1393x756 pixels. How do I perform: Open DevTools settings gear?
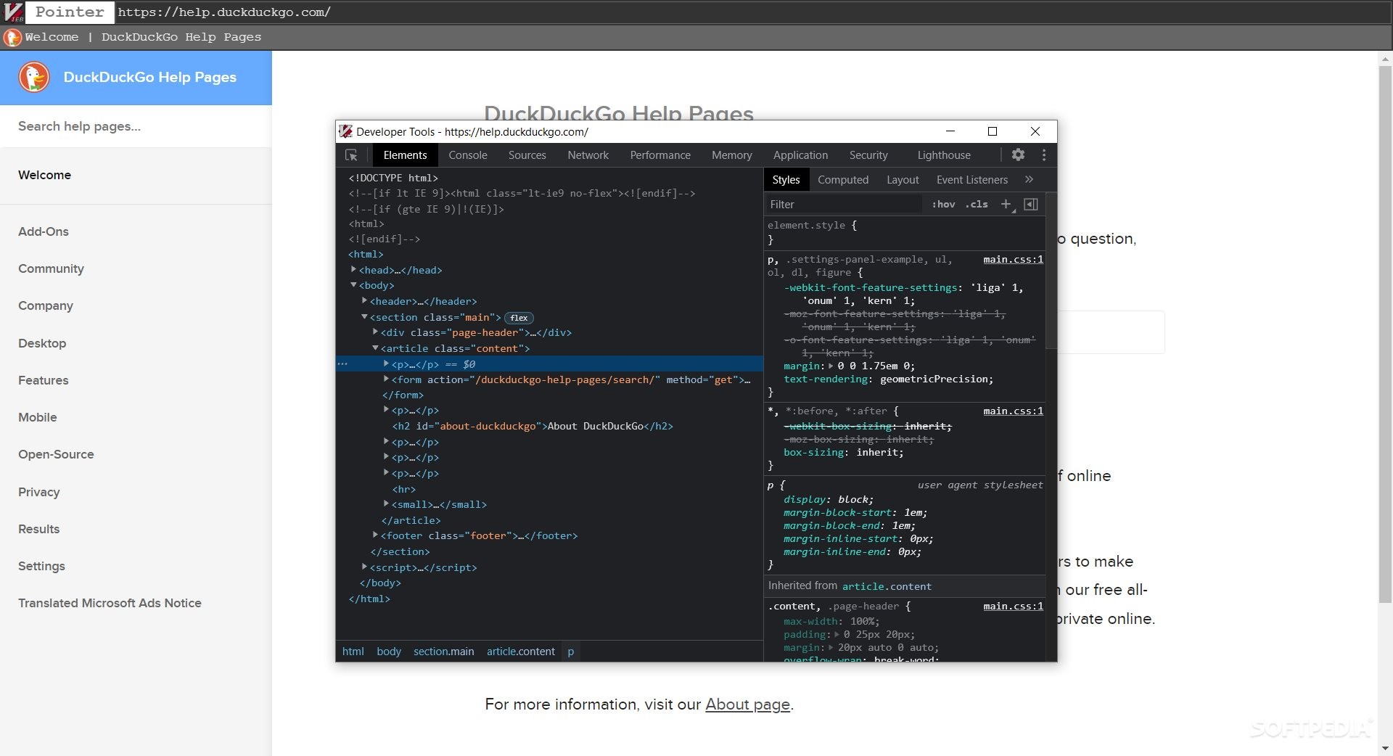1019,155
